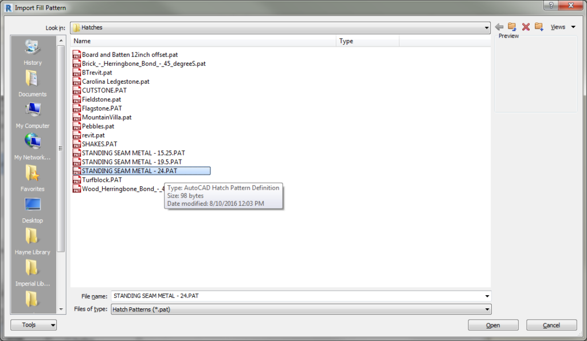This screenshot has height=341, width=587.
Task: Open Imperial Library folder shortcut
Action: click(33, 273)
